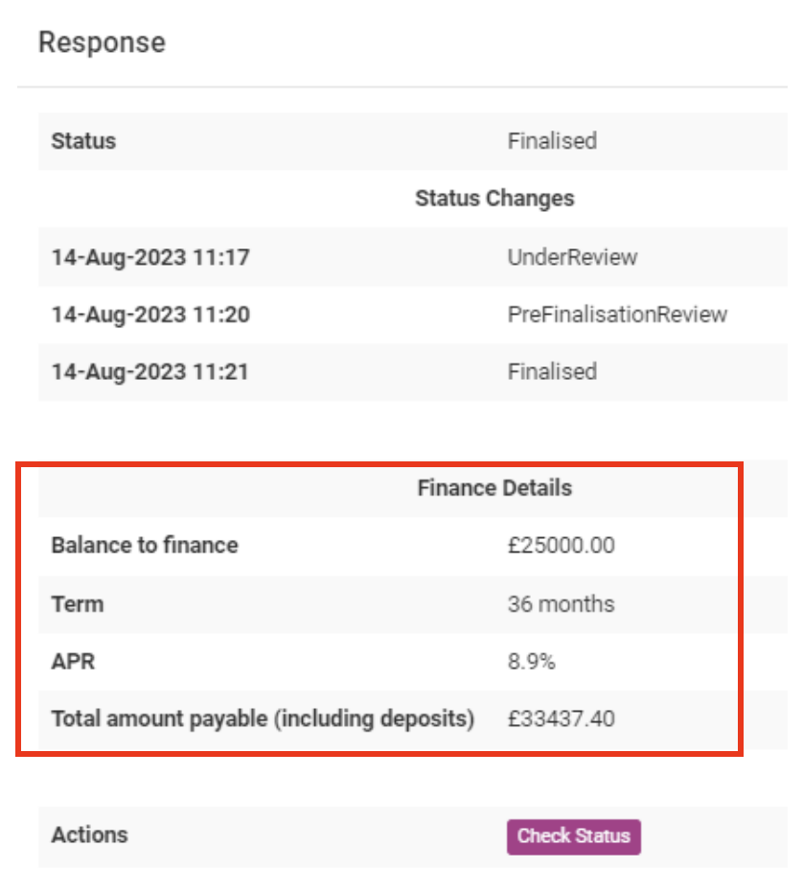Click the £33437.40 total amount value

[x=562, y=719]
